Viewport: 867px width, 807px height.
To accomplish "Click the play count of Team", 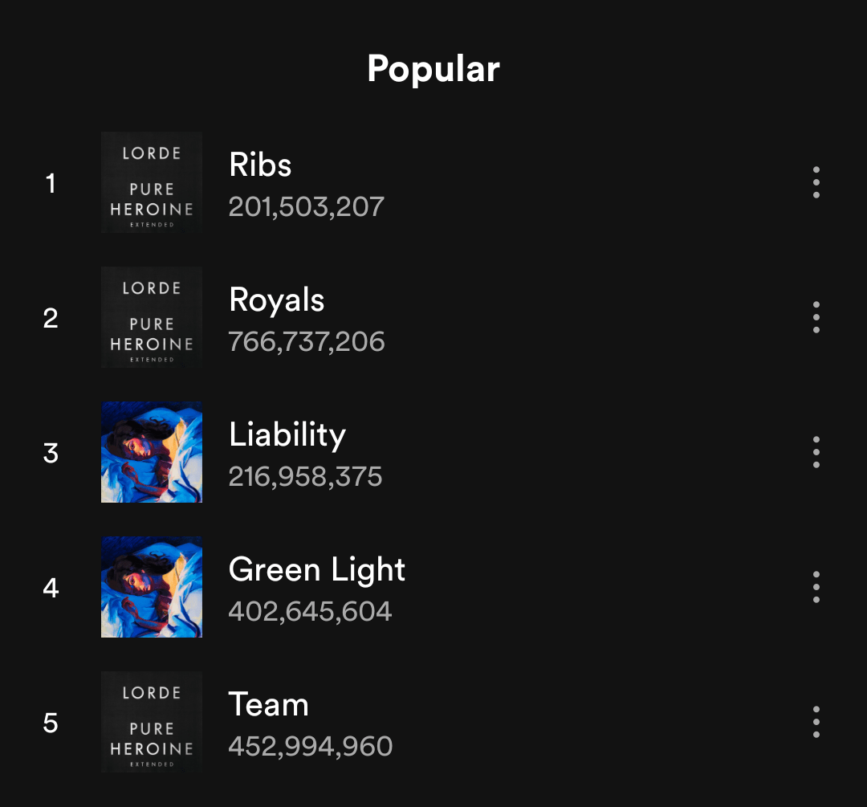I will [310, 746].
